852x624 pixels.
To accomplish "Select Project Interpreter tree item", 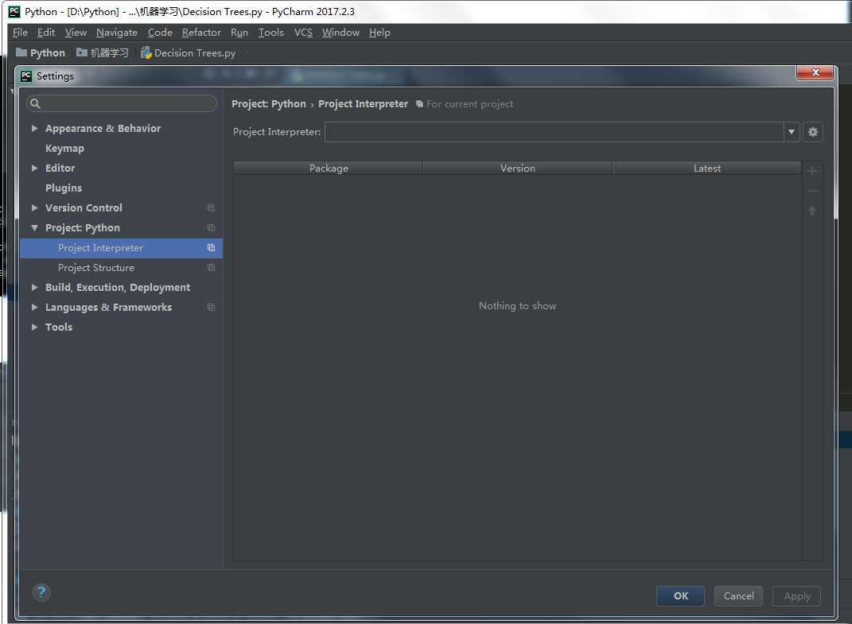I will pos(121,248).
